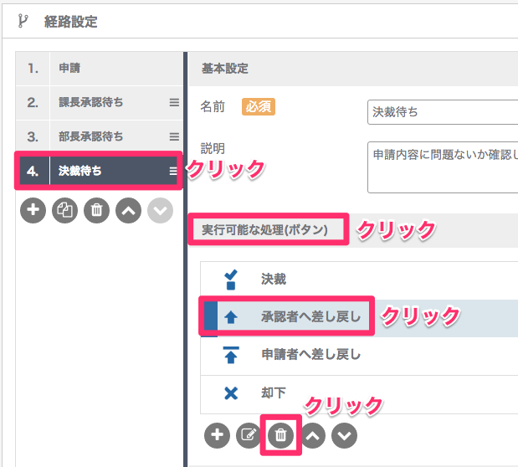Screen dimensions: 518x467
Task: Click the 説明 field label
Action: pyautogui.click(x=213, y=149)
